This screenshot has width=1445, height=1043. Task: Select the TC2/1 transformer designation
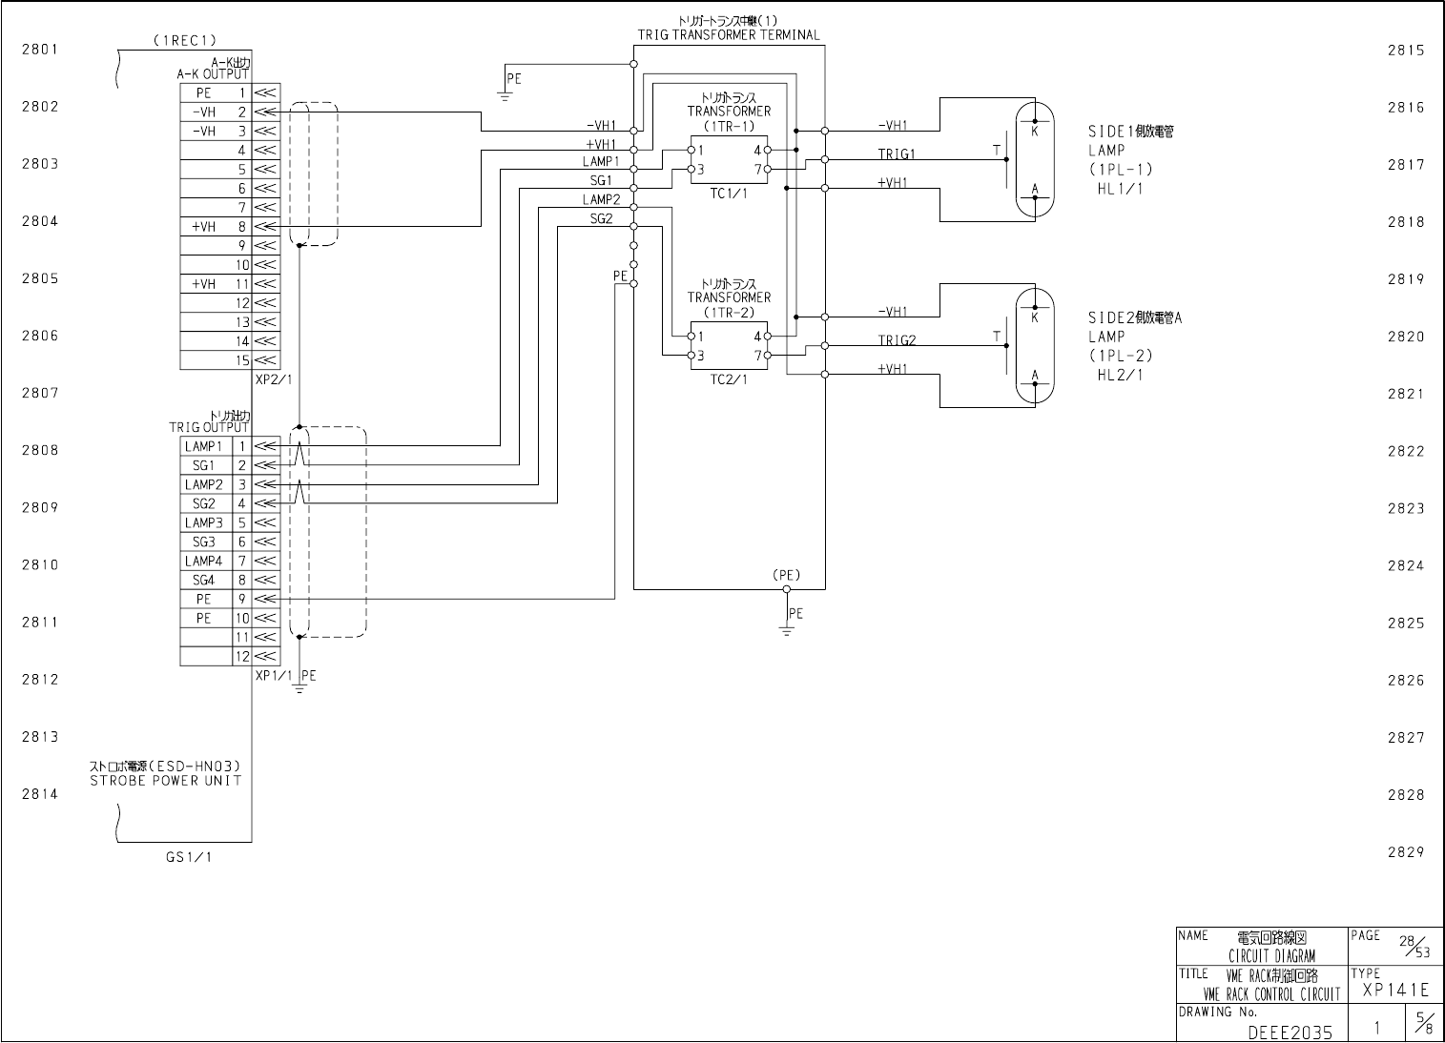[729, 379]
